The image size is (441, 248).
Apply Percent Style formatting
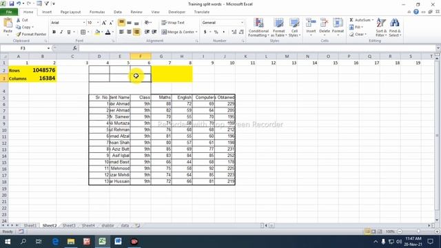(216, 32)
